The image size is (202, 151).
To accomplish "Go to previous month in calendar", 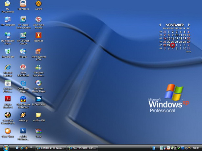I will coord(160,25).
